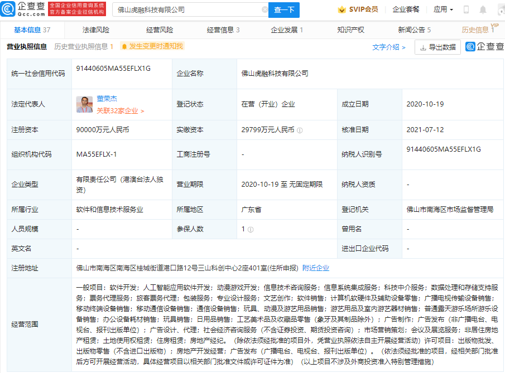Select 在营（开业）企业 status value

pos(268,104)
